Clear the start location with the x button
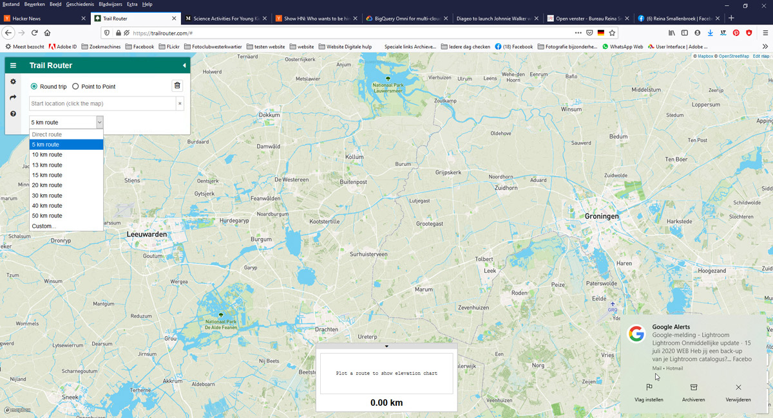Image resolution: width=773 pixels, height=418 pixels. click(x=180, y=104)
